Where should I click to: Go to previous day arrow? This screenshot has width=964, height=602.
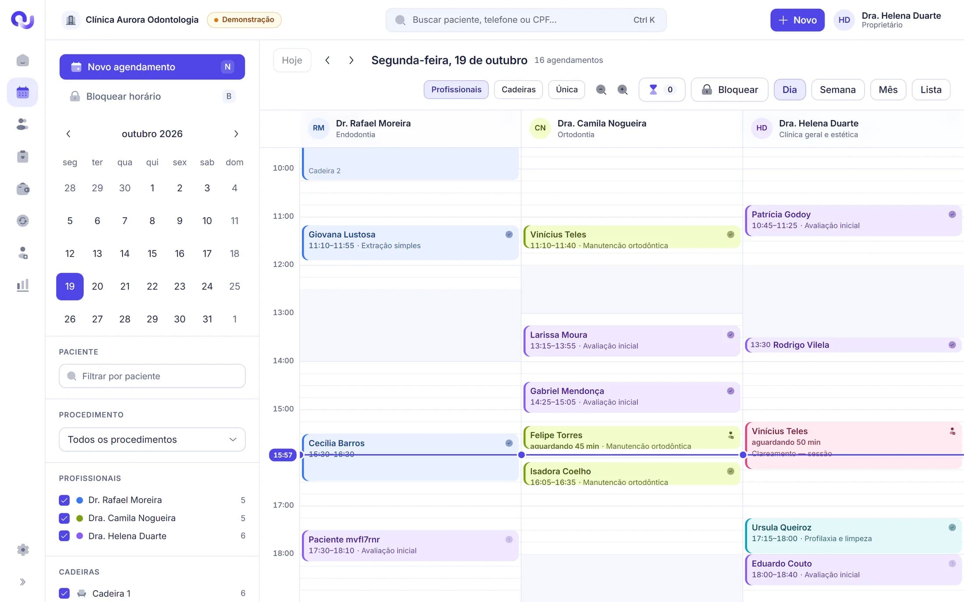pos(327,60)
